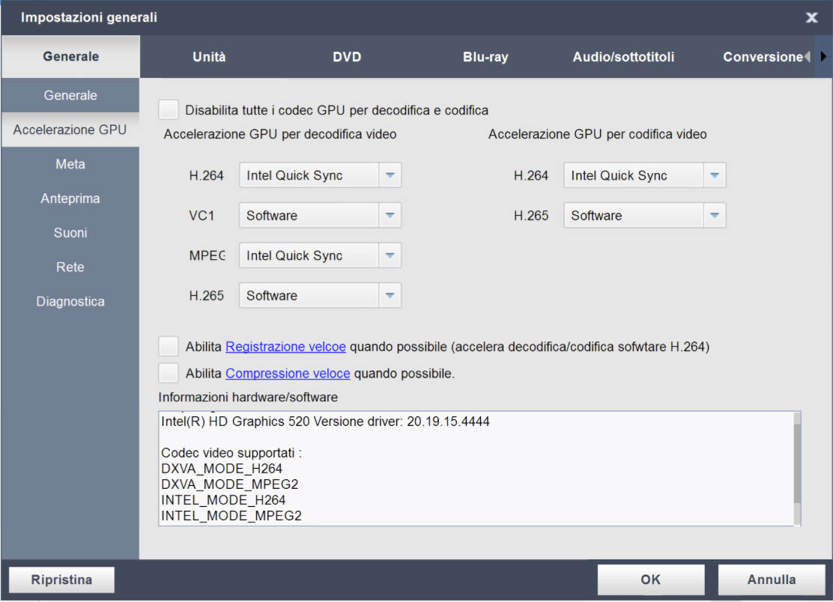The width and height of the screenshot is (833, 602).
Task: Check the Abilita Compressione veloce box
Action: click(x=169, y=372)
